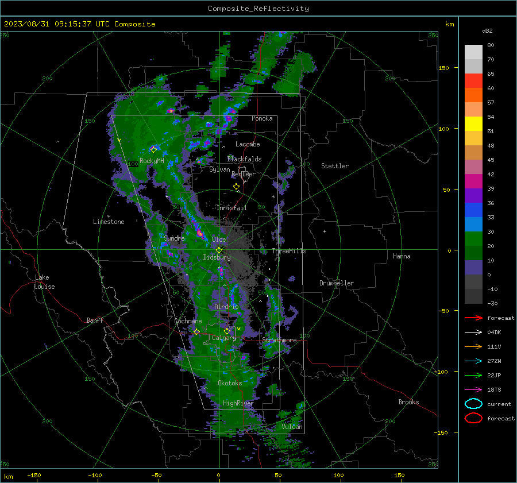
Task: Click the Sundre city label
Action: click(174, 238)
